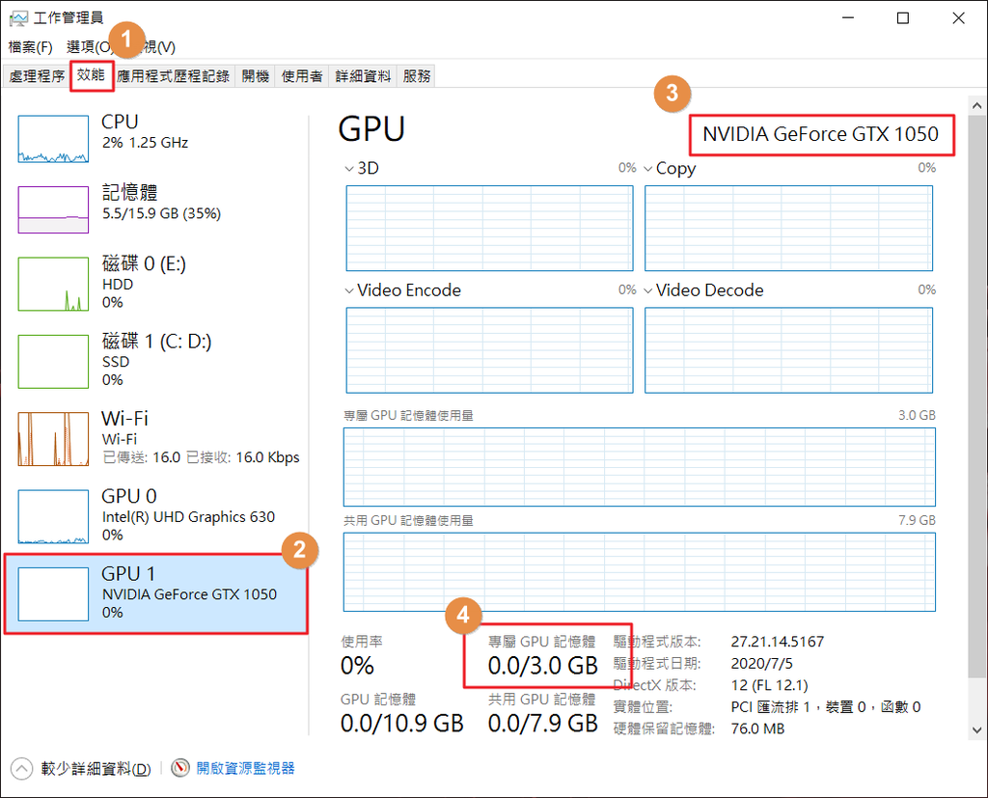988x798 pixels.
Task: Click the Task Manager app icon in title bar
Action: pyautogui.click(x=18, y=18)
